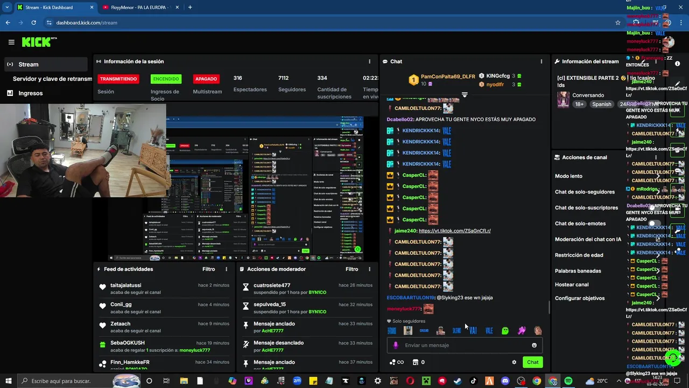The width and height of the screenshot is (689, 388).
Task: Insert the purple hands emote
Action: coord(522,330)
